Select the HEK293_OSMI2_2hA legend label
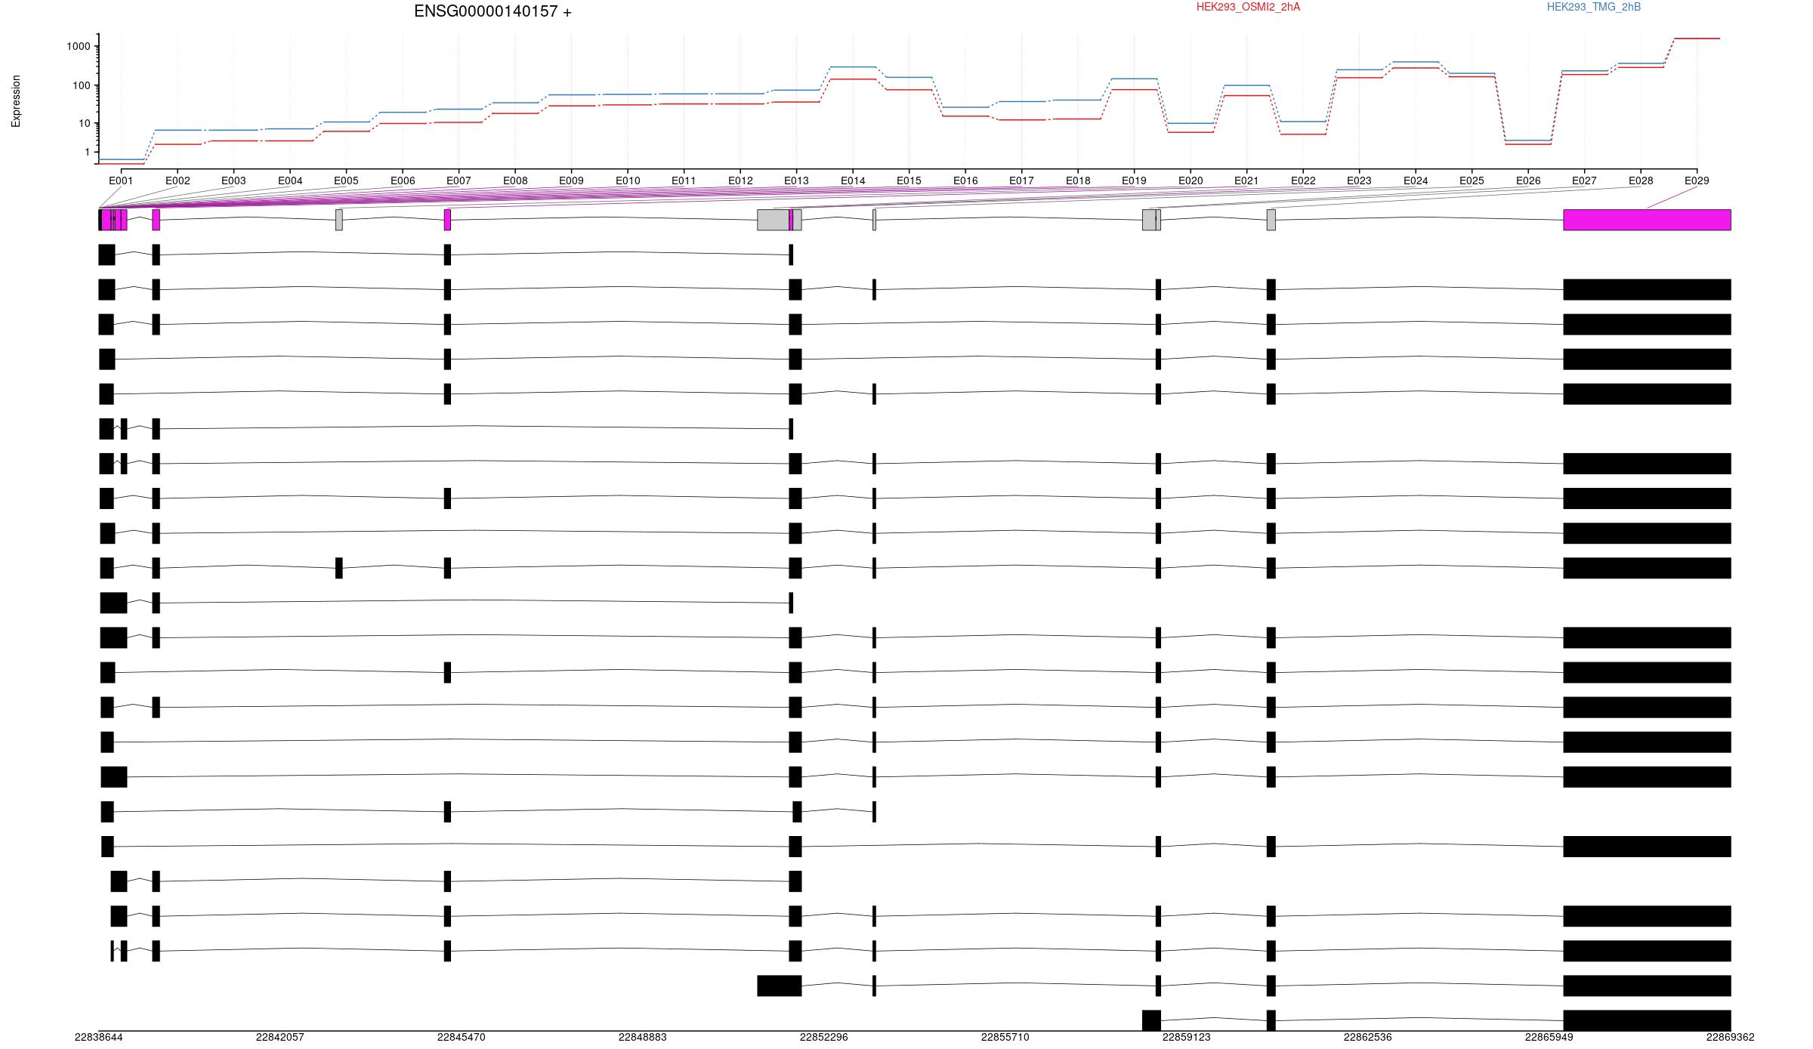This screenshot has height=1049, width=1813. pos(1248,7)
